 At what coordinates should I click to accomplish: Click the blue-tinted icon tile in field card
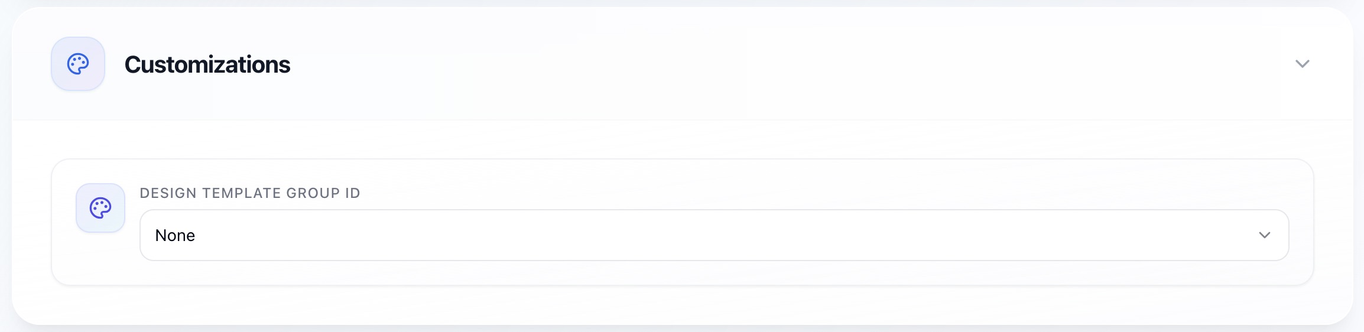click(100, 208)
